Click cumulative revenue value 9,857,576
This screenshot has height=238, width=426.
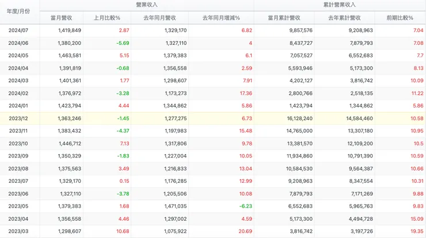(x=301, y=30)
